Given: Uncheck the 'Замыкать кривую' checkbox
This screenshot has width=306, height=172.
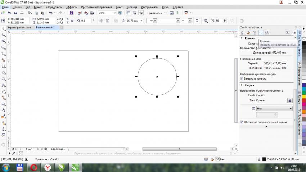Looking at the screenshot, I should [242, 78].
